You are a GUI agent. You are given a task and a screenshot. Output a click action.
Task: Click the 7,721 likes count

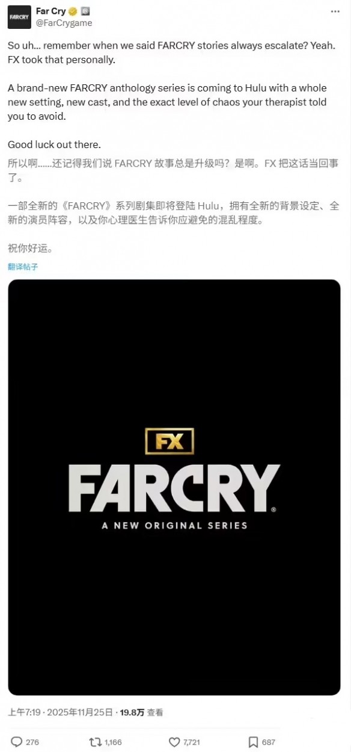(192, 742)
